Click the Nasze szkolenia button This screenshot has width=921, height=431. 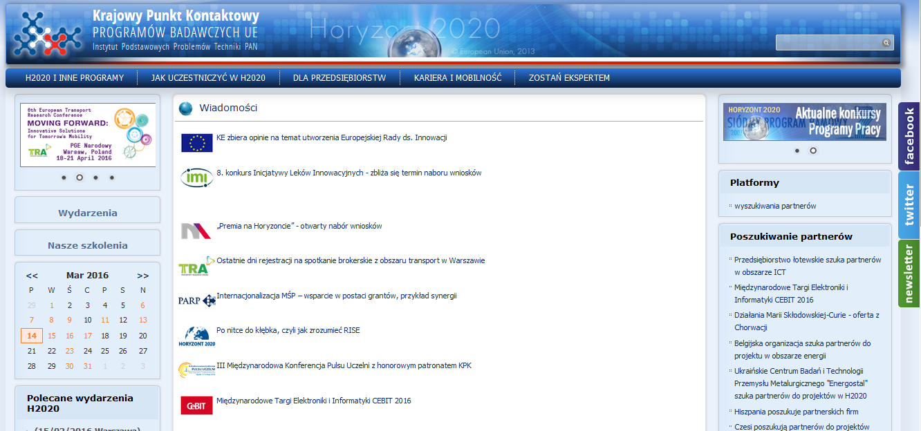[x=88, y=245]
